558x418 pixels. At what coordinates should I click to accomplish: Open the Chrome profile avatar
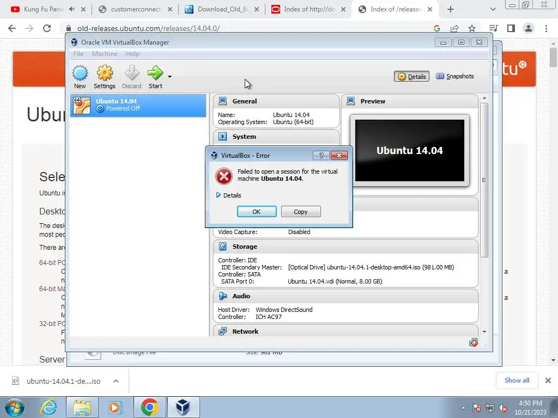tap(529, 28)
